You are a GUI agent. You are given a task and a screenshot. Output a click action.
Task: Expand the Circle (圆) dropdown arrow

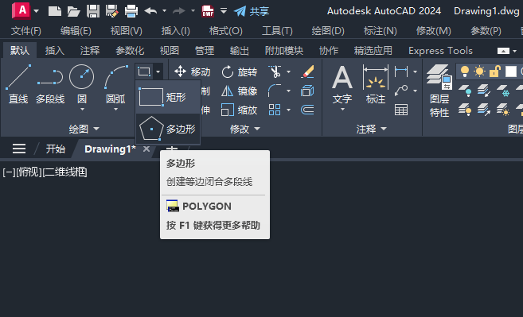click(x=82, y=109)
